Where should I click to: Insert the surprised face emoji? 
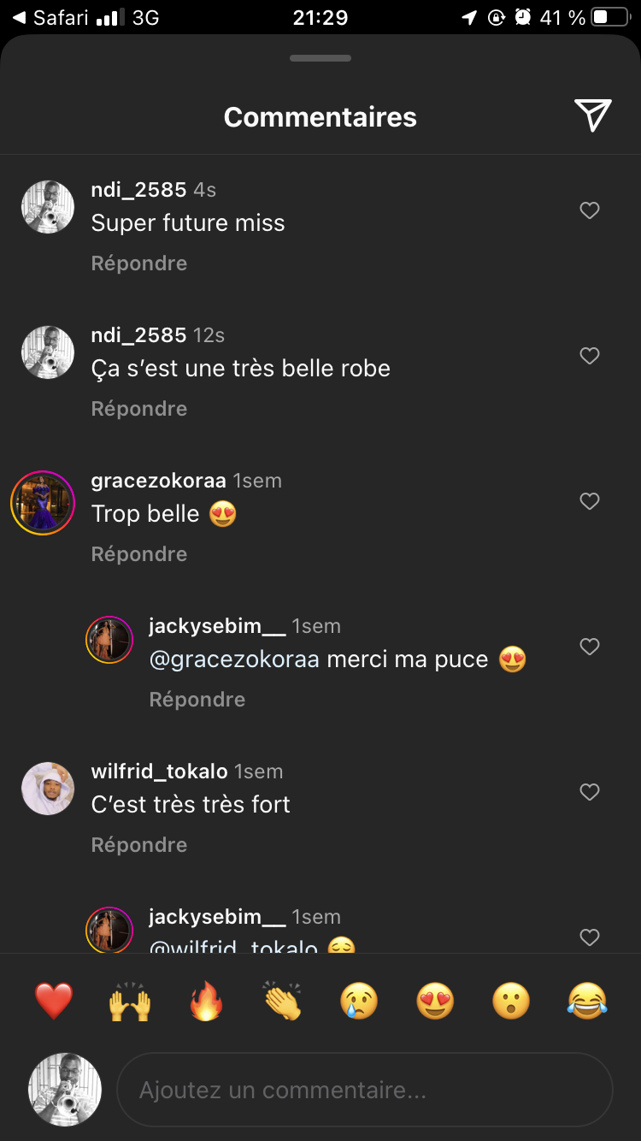[511, 1001]
